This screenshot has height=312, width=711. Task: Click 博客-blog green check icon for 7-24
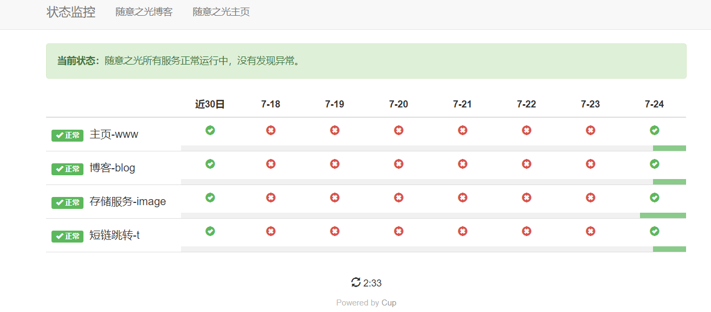point(654,164)
